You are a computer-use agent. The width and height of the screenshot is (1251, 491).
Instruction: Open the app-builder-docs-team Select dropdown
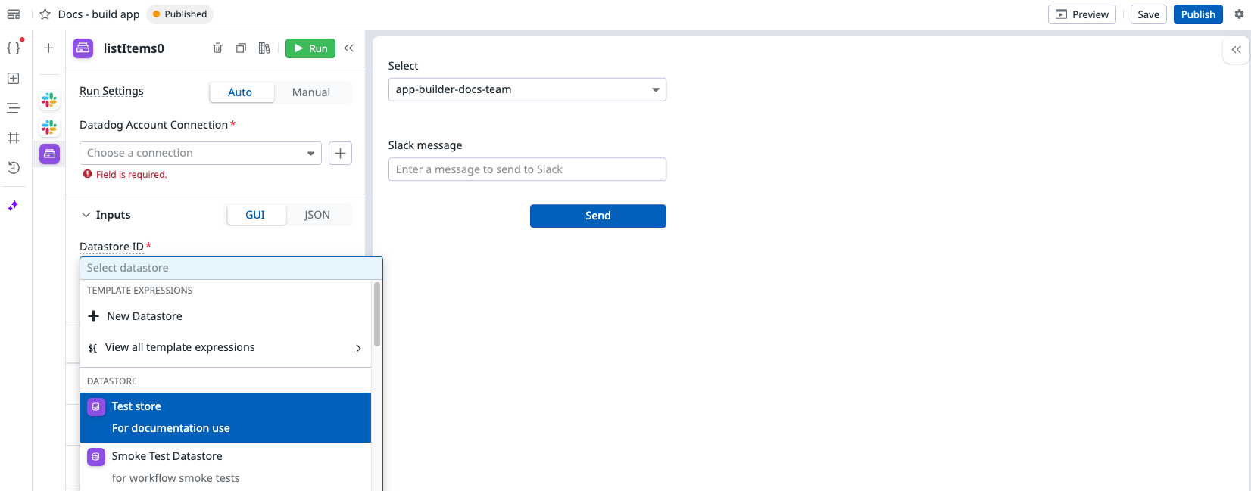(526, 89)
